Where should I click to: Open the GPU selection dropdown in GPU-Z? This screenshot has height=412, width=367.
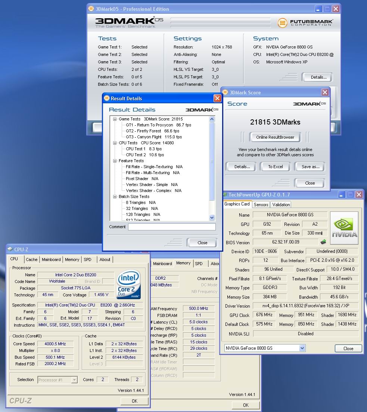click(302, 348)
